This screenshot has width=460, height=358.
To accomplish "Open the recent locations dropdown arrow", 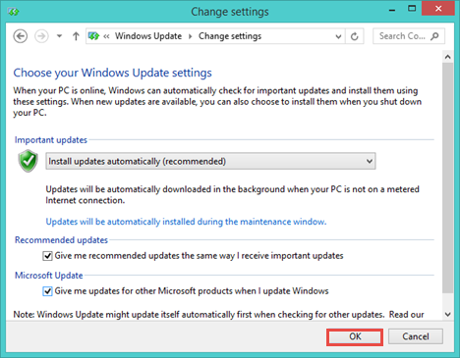I will [59, 36].
